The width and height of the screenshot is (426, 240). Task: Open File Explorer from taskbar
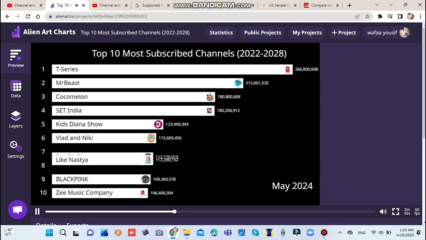coord(187,232)
